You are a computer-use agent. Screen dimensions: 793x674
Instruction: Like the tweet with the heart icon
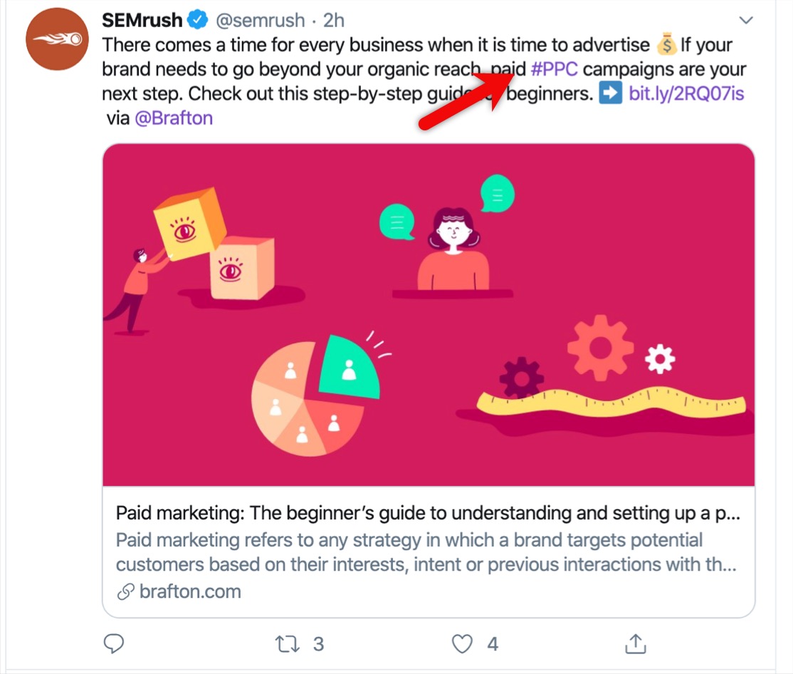[x=462, y=644]
